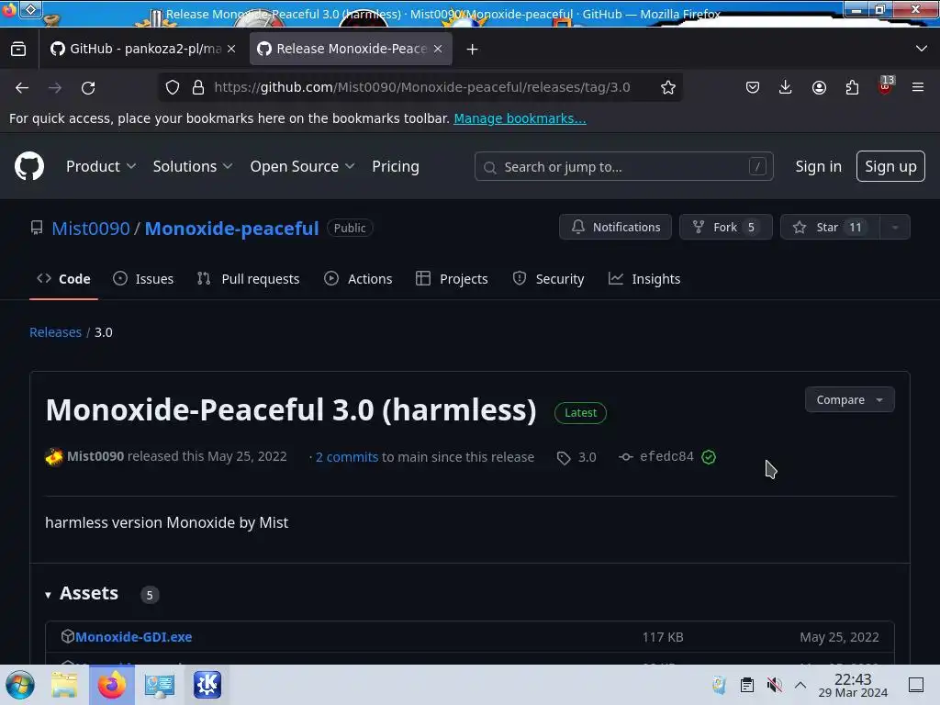
Task: Open the file manager from the taskbar
Action: 64,685
